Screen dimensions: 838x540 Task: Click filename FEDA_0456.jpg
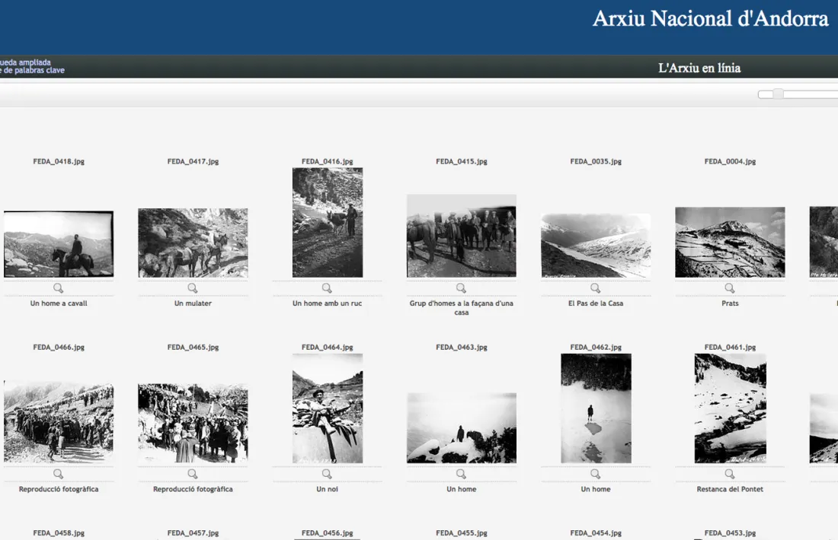[x=327, y=532]
